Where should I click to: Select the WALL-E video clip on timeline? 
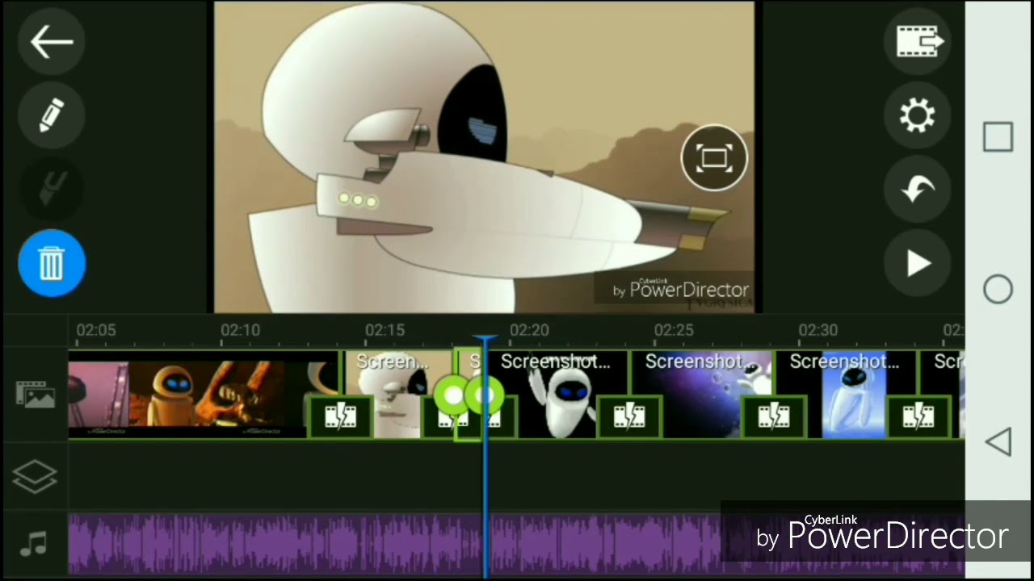pos(204,394)
